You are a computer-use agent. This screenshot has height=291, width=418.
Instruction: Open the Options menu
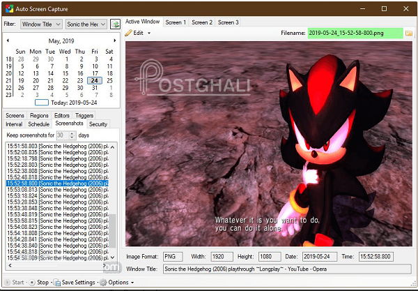[x=116, y=282]
